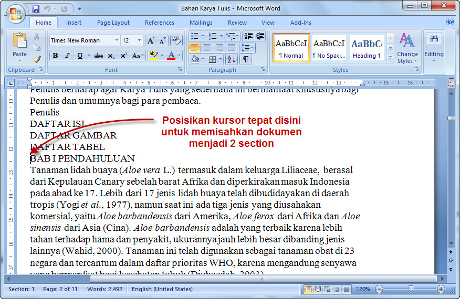Viewport: 460px width, 299px height.
Task: Apply the Heading 1 style
Action: point(367,48)
